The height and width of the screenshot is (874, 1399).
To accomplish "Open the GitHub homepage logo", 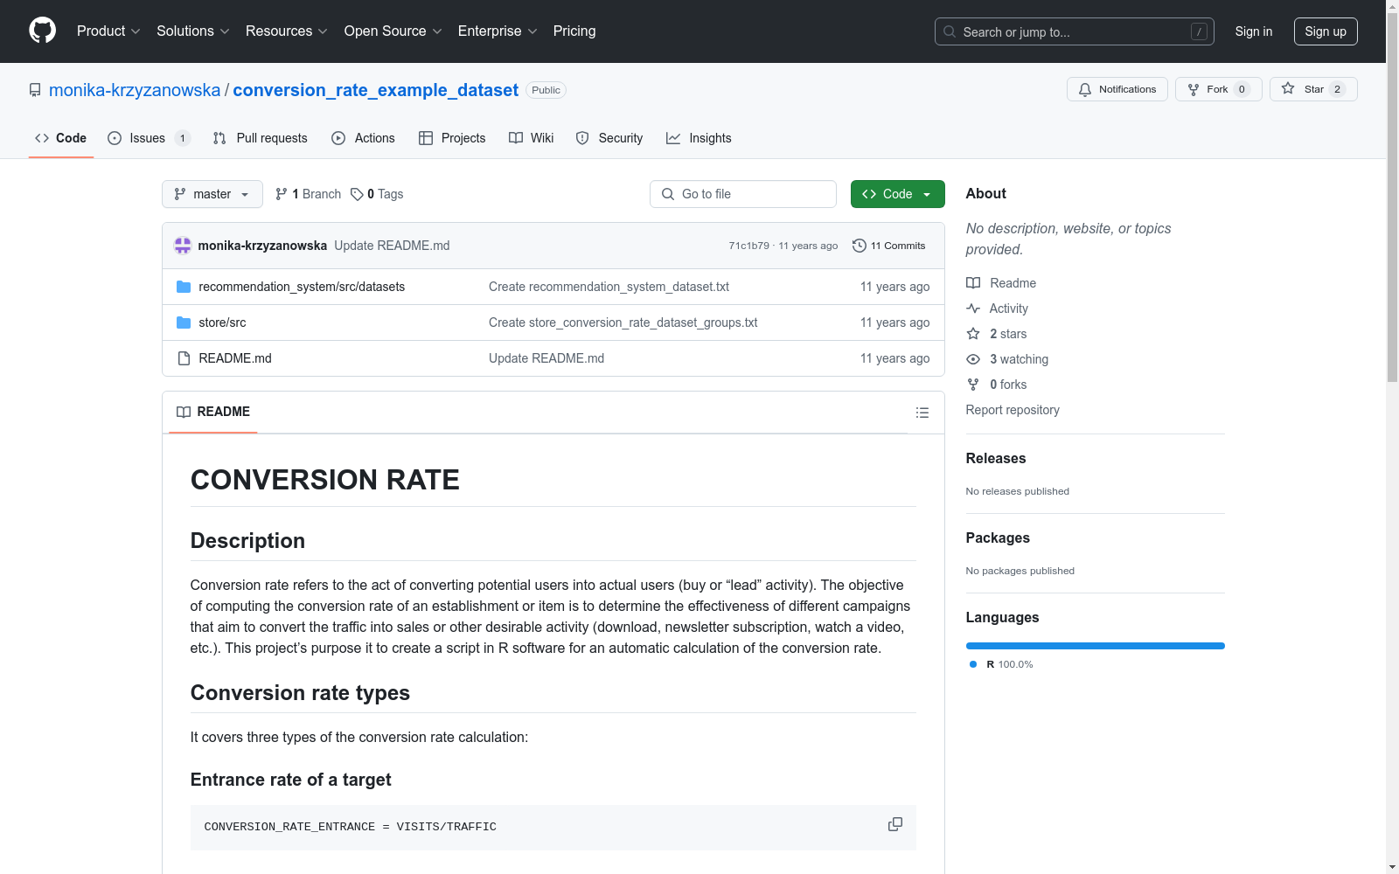I will click(x=42, y=31).
